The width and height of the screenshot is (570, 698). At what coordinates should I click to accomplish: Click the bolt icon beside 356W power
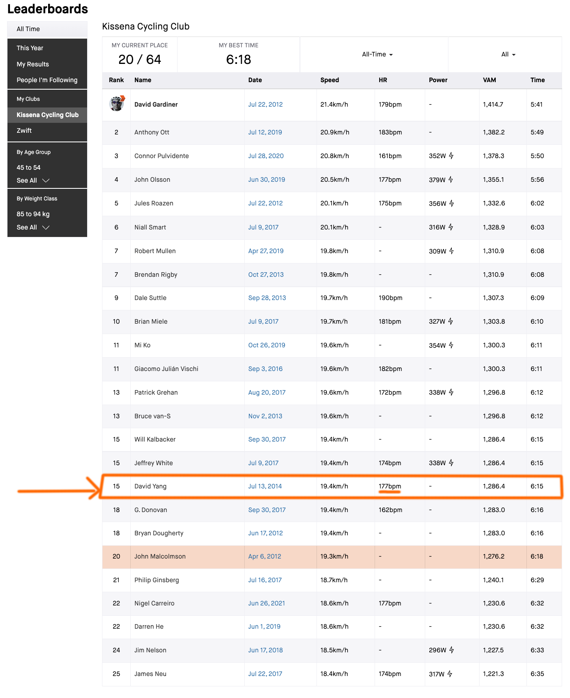click(451, 203)
